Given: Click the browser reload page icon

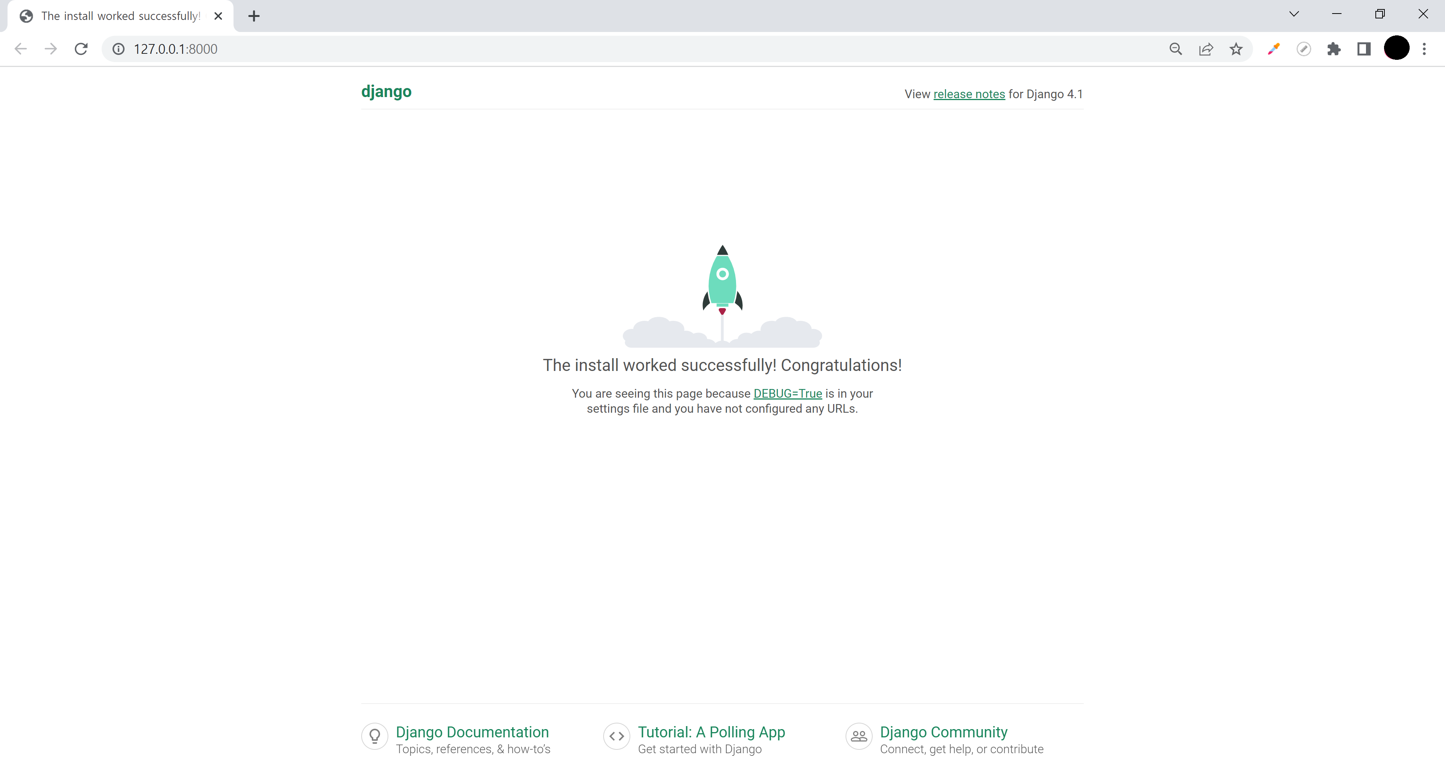Looking at the screenshot, I should click(81, 49).
